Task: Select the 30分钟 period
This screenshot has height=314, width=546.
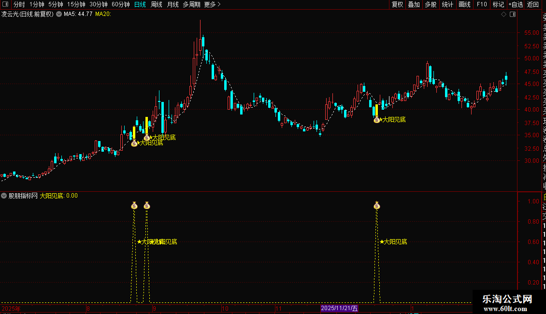Action: [99, 4]
